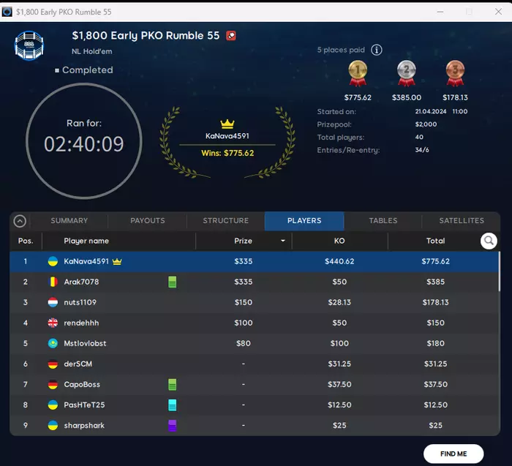The image size is (512, 466).
Task: Click the green notes icon for CapoBoss
Action: point(173,384)
